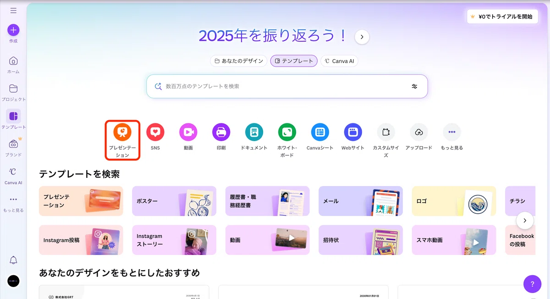Open the hamburger menu icon
The width and height of the screenshot is (550, 299).
click(13, 11)
